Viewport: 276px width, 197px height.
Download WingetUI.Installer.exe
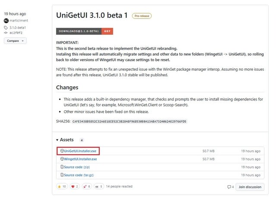80,159
